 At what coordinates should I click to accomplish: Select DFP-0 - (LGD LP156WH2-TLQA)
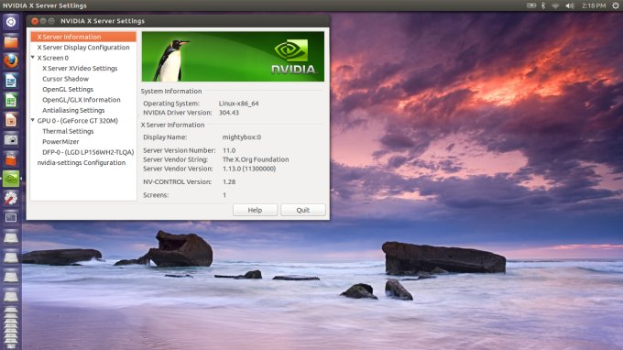pos(88,152)
